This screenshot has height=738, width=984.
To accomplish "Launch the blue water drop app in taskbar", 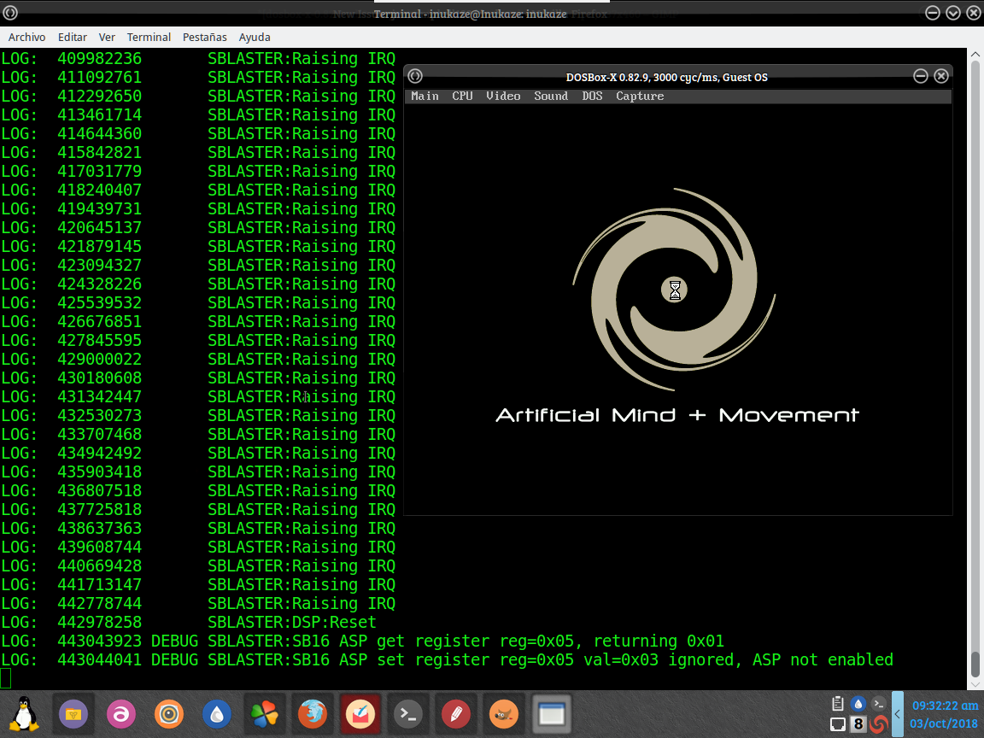I will (x=216, y=714).
